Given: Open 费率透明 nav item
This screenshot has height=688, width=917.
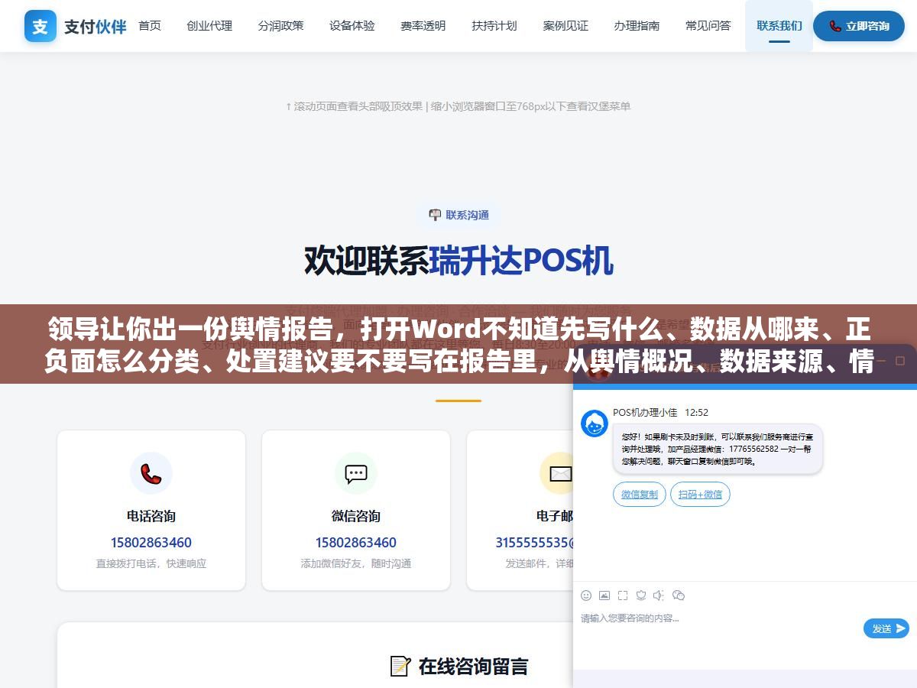Looking at the screenshot, I should tap(423, 26).
